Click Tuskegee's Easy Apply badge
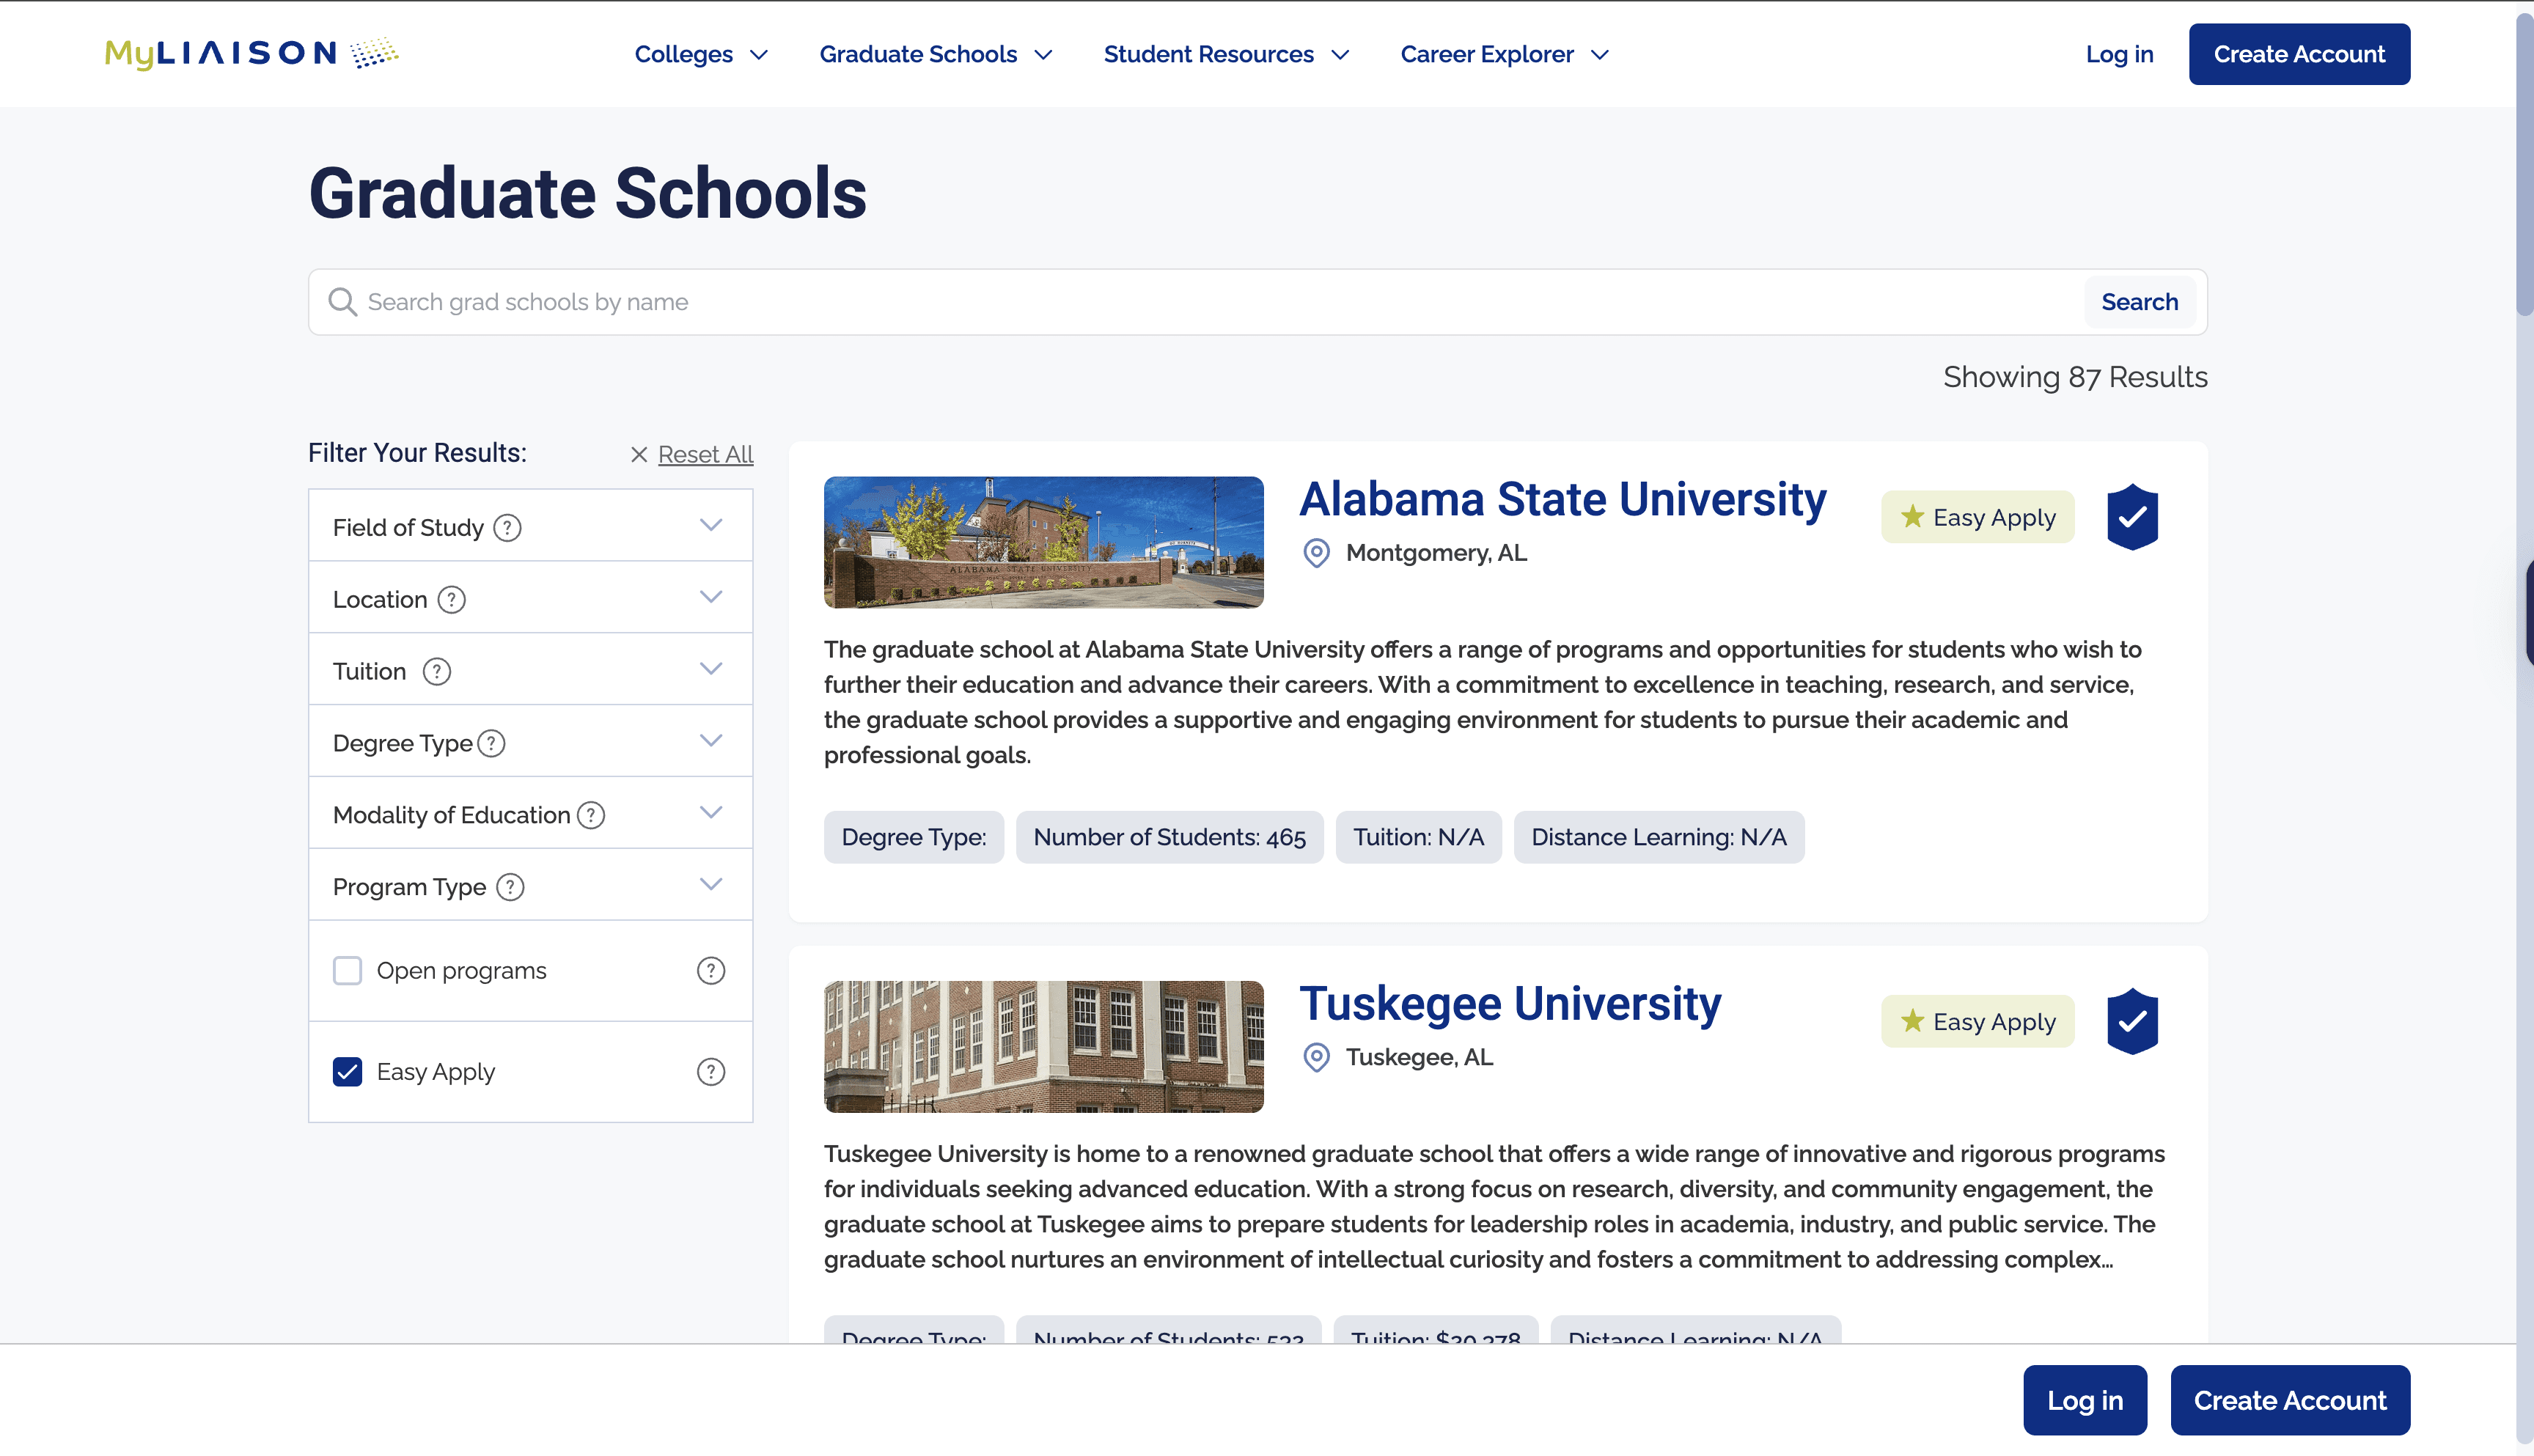Image resolution: width=2534 pixels, height=1456 pixels. 1977,1021
